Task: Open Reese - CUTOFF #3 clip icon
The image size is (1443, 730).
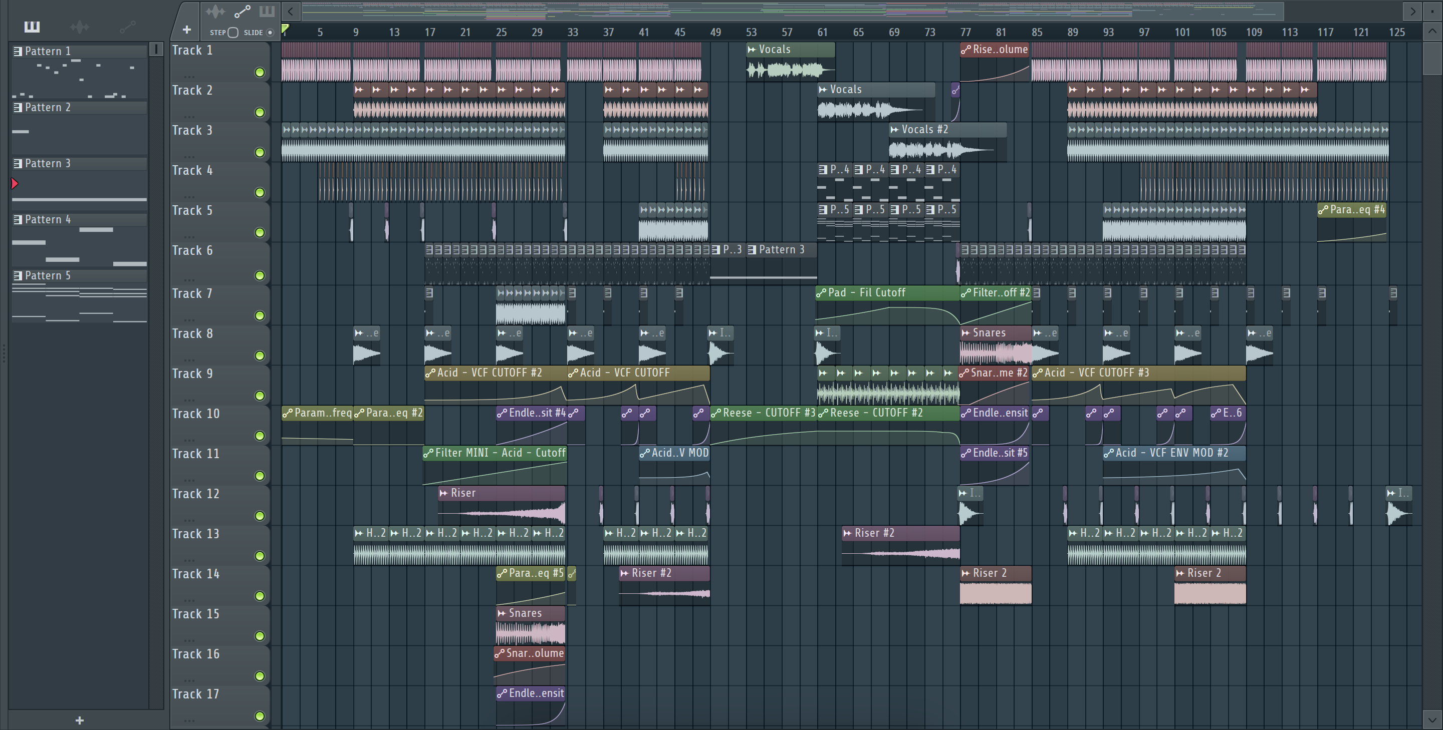Action: pos(715,413)
